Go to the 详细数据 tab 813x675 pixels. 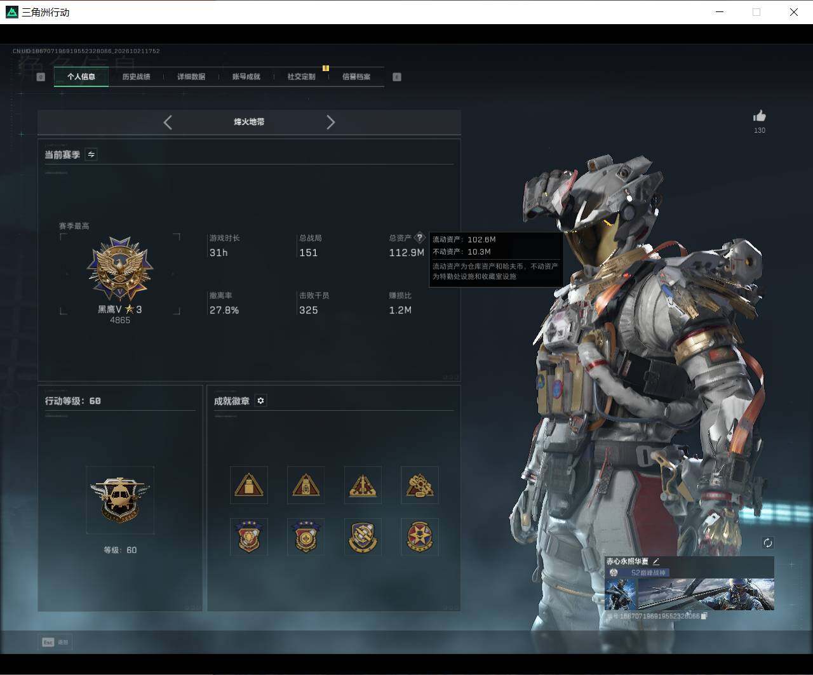[x=191, y=77]
